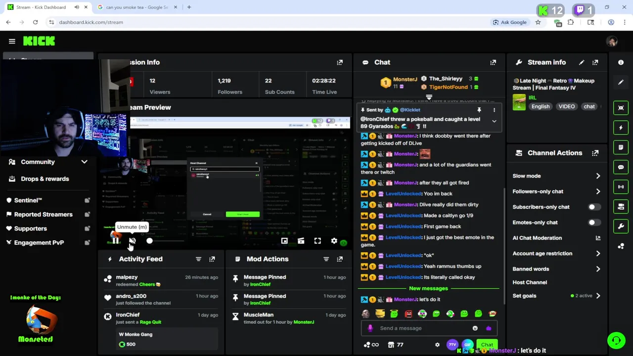Click the info icon in the right rail
The image size is (633, 356).
621,62
